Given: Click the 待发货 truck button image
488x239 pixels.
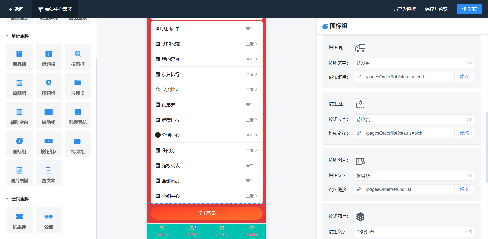Looking at the screenshot, I should pyautogui.click(x=360, y=48).
